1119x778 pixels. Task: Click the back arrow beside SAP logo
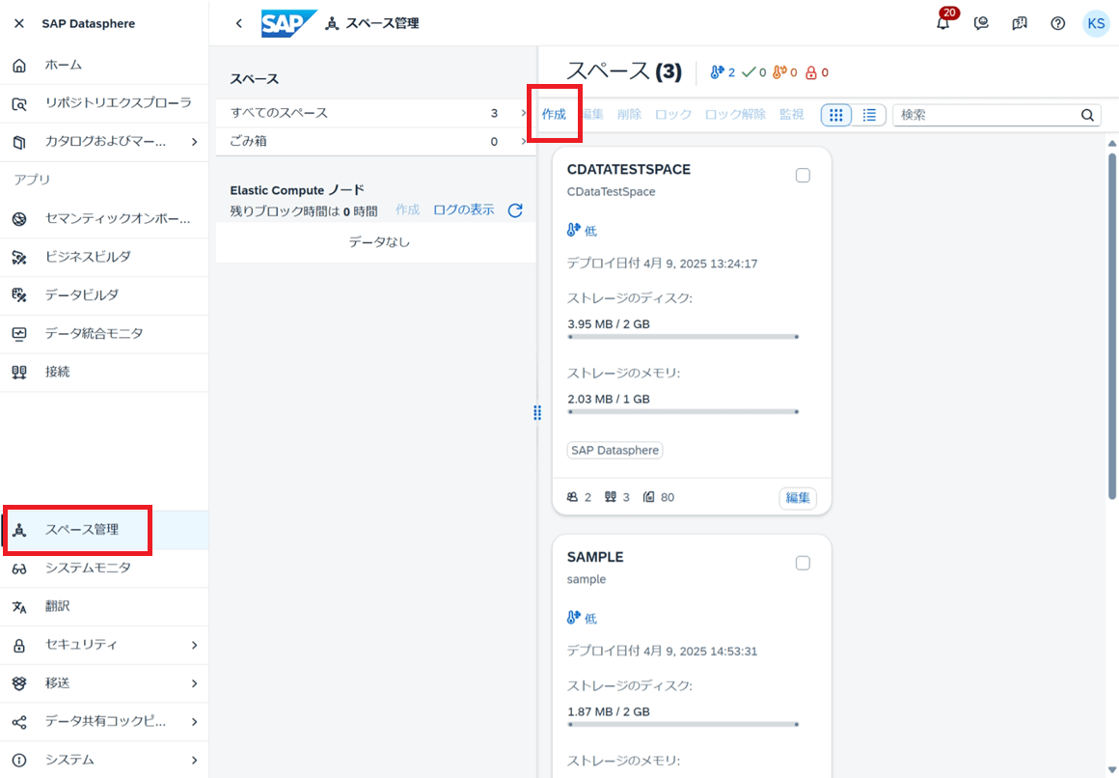pyautogui.click(x=239, y=23)
